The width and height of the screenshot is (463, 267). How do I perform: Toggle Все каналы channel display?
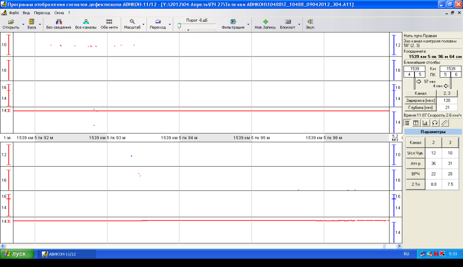point(85,24)
